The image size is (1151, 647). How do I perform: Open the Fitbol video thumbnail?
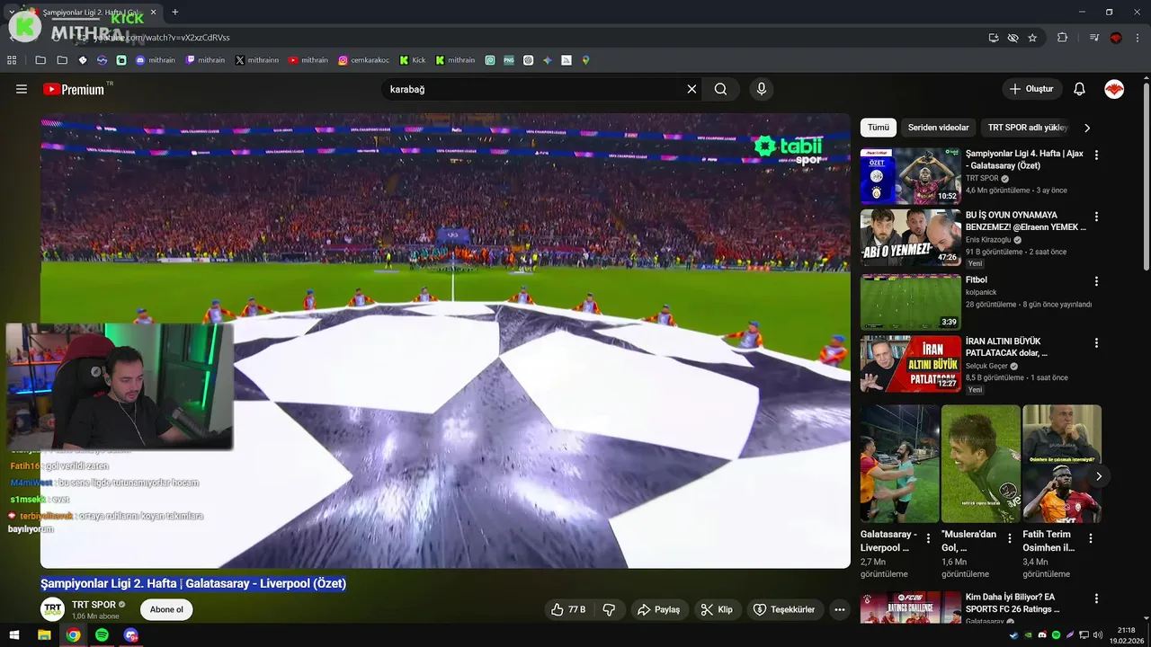click(911, 302)
